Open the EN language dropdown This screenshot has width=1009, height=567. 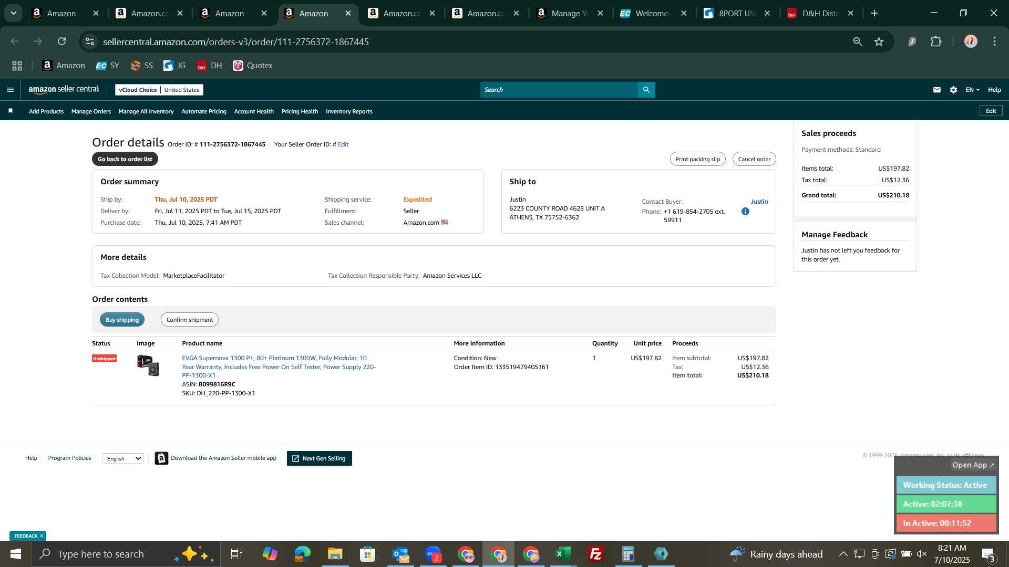coord(972,90)
